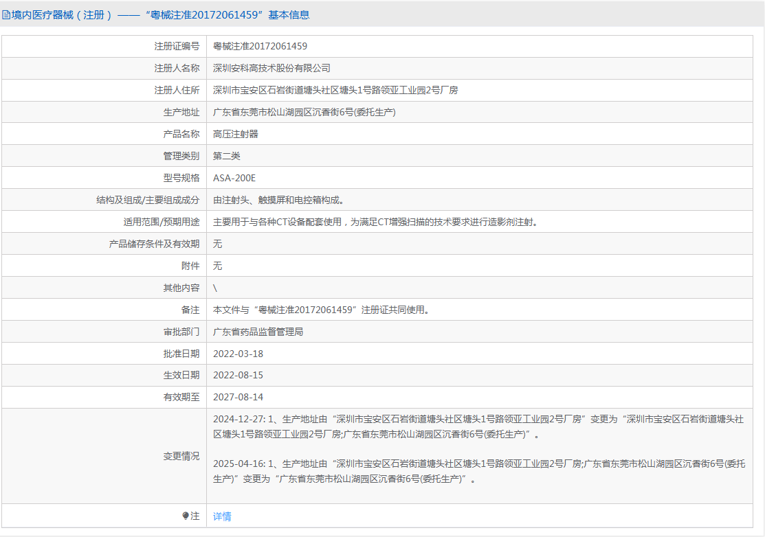Select text 由注射头、触摸屏和电控箱构成。
Screen dimensions: 765x537
coord(279,200)
